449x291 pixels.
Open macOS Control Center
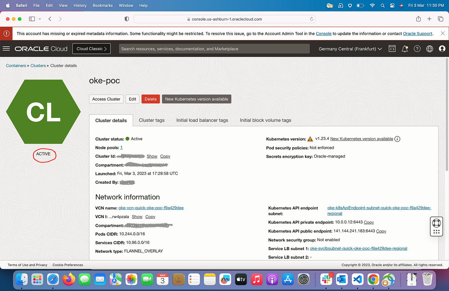(392, 6)
